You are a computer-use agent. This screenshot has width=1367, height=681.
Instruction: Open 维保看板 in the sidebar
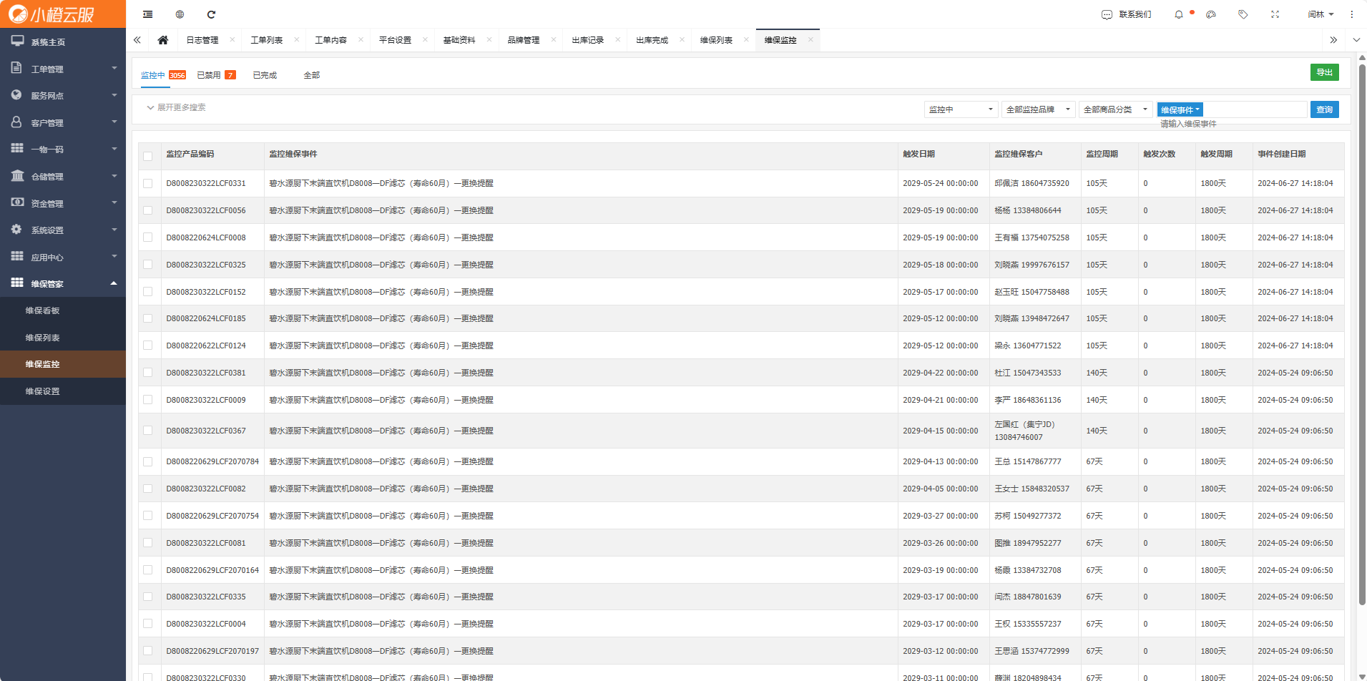[x=63, y=310]
